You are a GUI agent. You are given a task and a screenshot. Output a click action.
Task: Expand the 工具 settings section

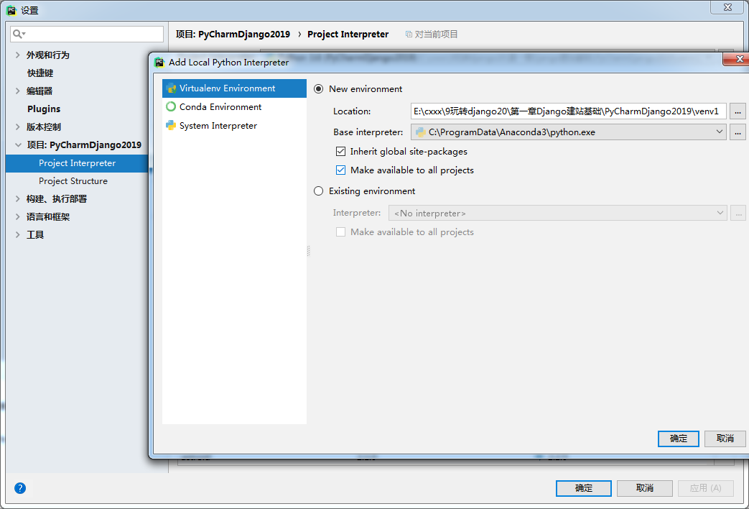pos(18,235)
